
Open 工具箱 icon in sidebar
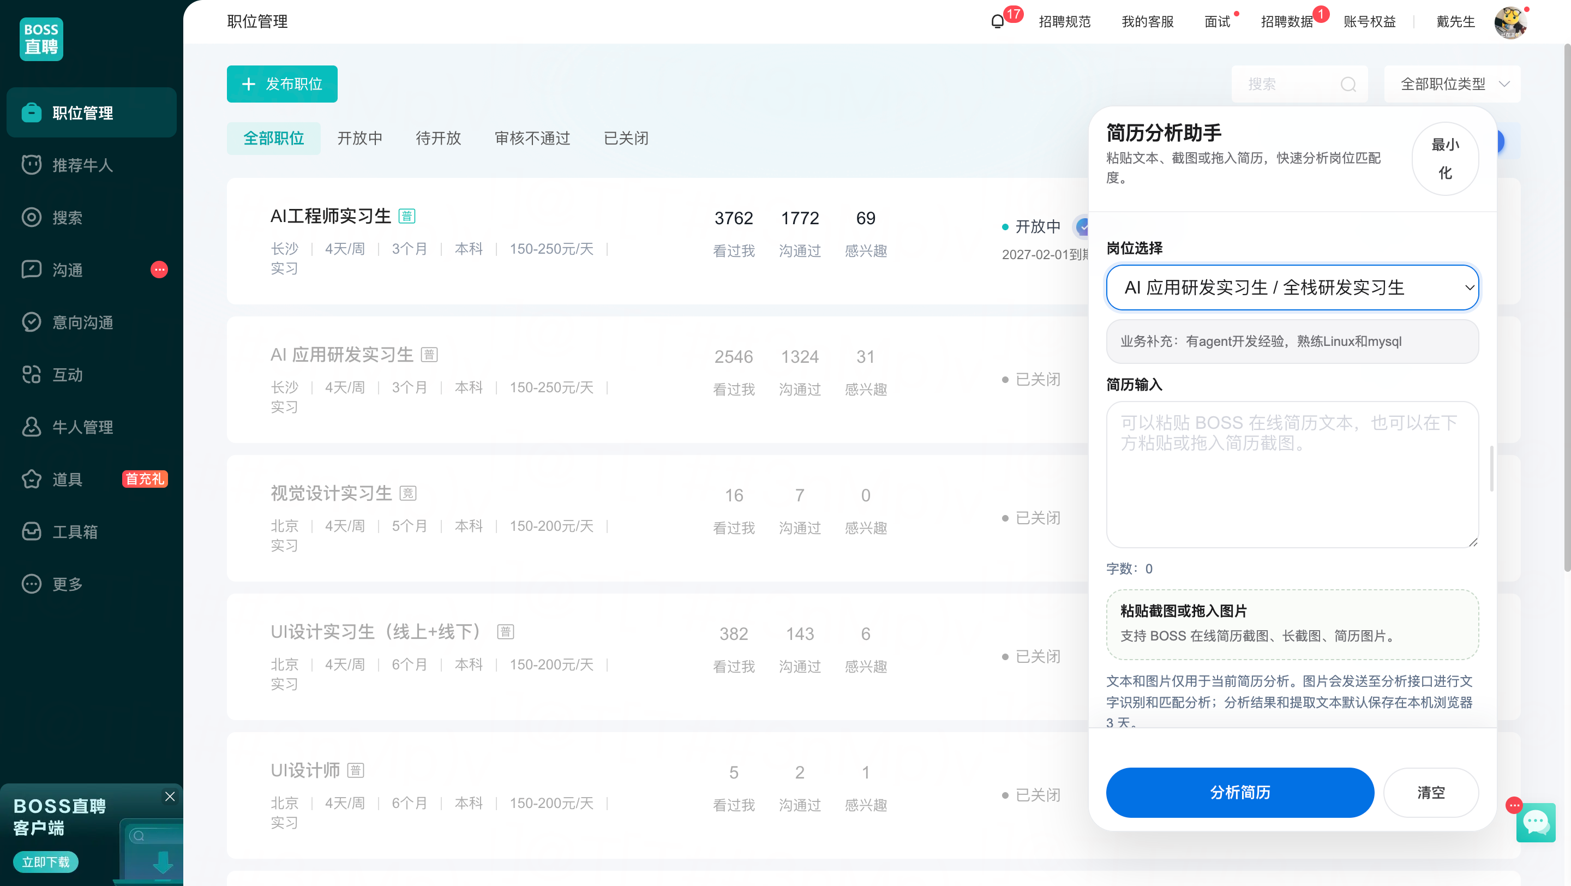click(x=31, y=532)
